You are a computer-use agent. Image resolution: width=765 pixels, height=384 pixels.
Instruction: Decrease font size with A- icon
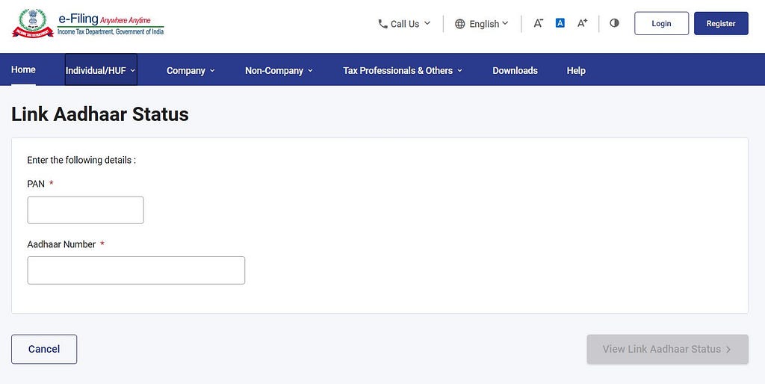point(538,23)
